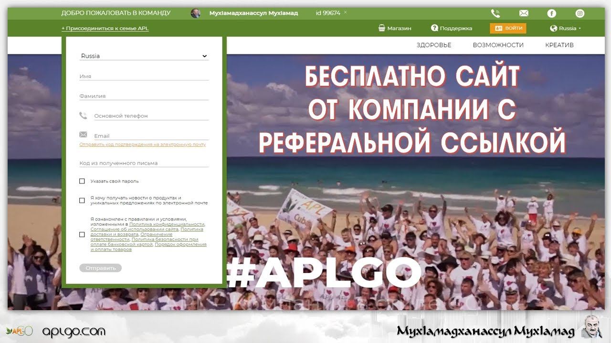611x343 pixels.
Task: Check the Указать свой пароль checkbox
Action: tap(82, 181)
